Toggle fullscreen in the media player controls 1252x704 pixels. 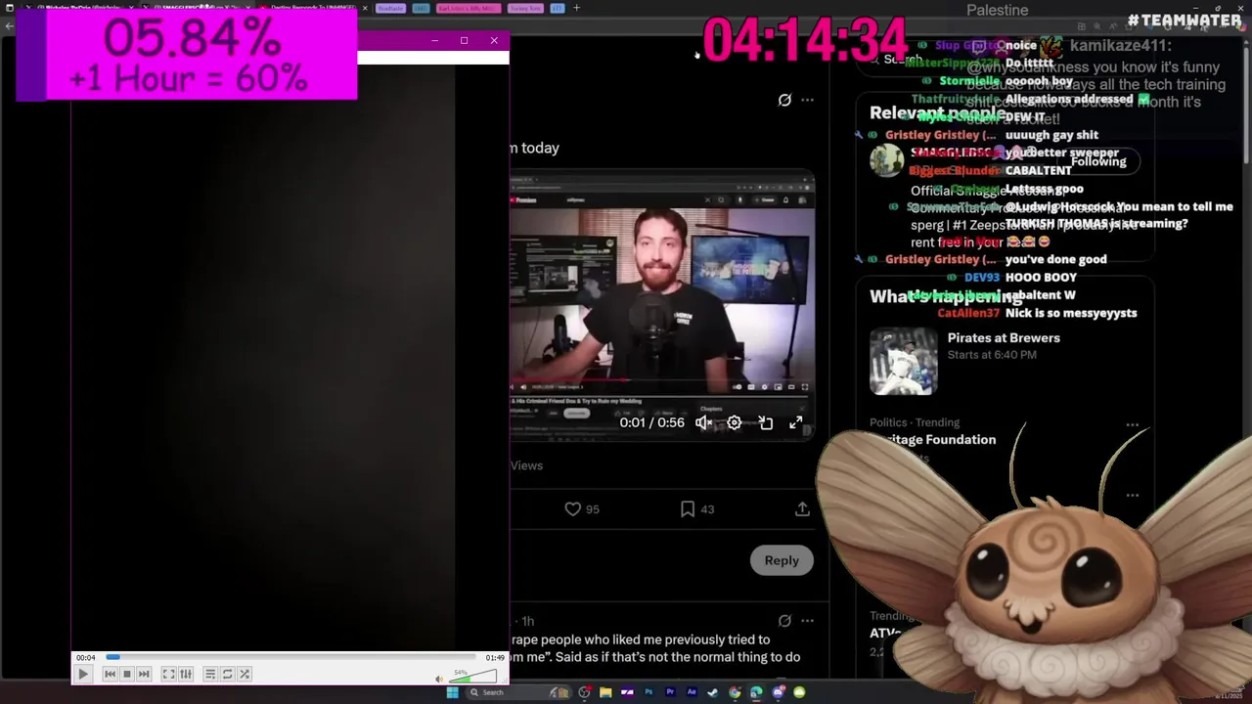[x=168, y=674]
